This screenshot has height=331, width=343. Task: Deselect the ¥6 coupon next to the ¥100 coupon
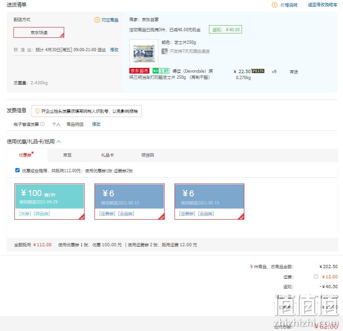[129, 202]
